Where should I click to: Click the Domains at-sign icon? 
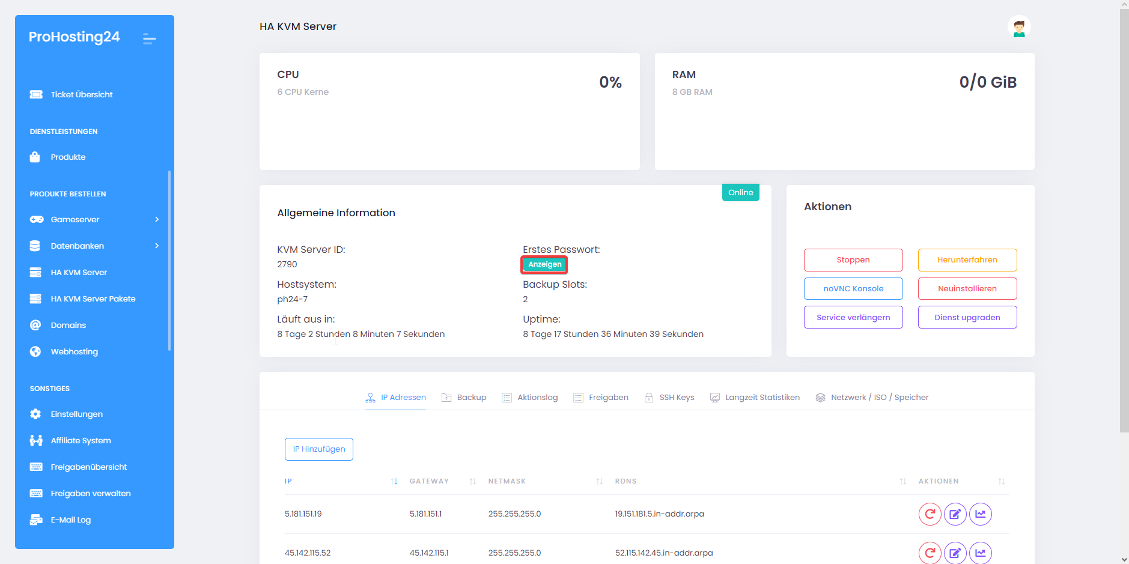coord(35,325)
